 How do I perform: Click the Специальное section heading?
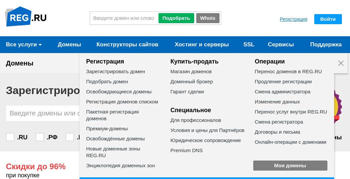tap(191, 110)
